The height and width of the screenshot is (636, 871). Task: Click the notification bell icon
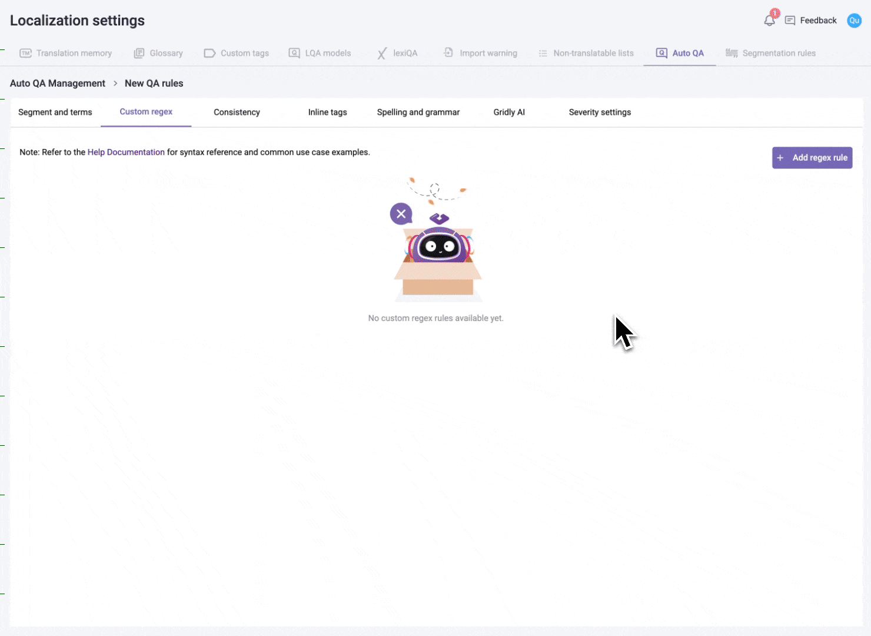(x=769, y=21)
